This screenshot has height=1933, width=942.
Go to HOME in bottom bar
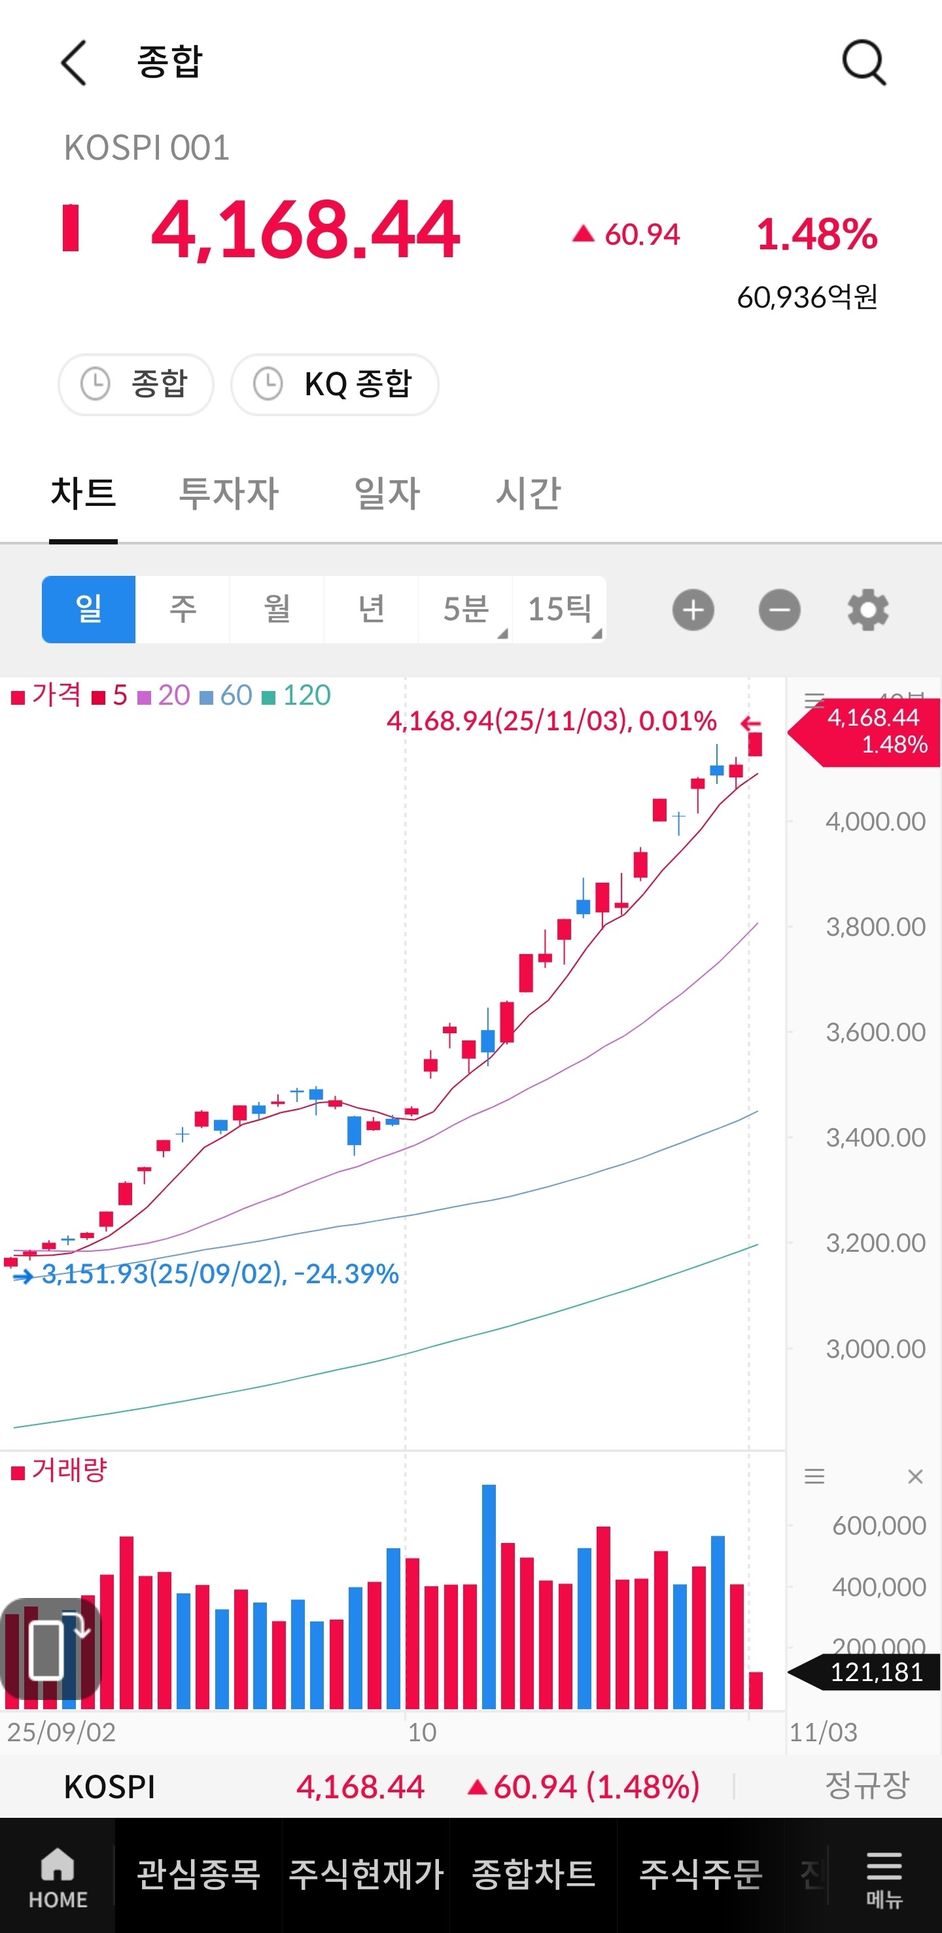tap(58, 1876)
